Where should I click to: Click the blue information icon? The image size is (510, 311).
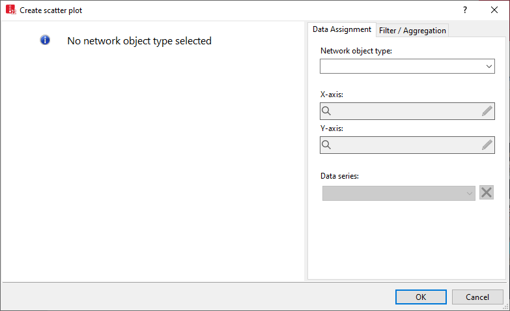45,40
